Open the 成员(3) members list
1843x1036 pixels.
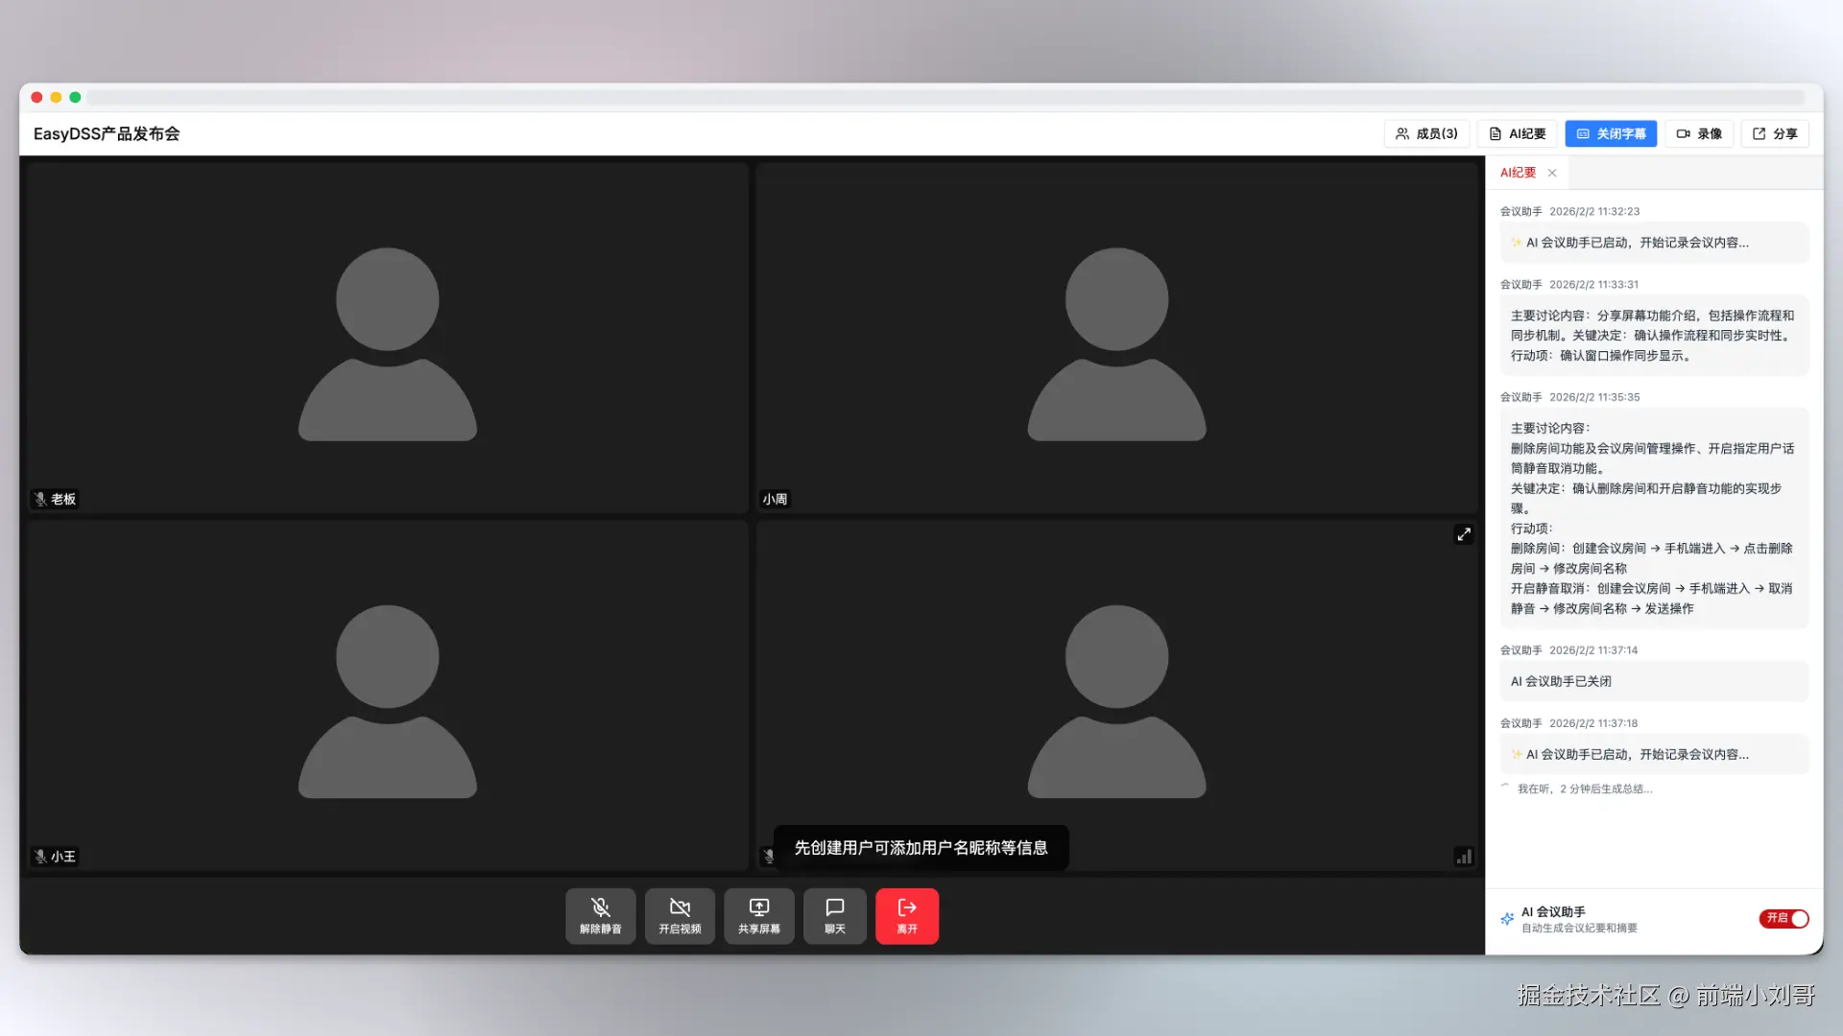tap(1426, 133)
